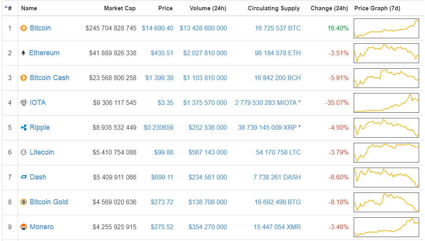
Task: Open IOTA volume $1 375 570 000 link
Action: [205, 103]
